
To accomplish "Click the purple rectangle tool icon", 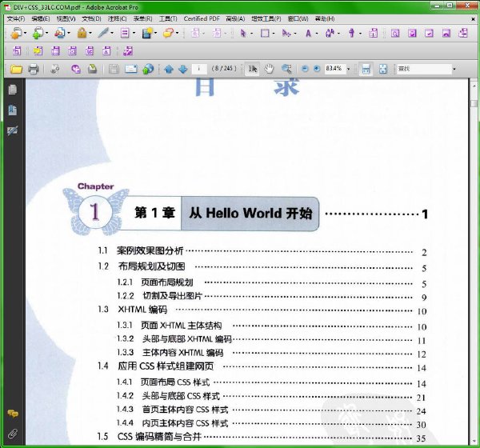I will (265, 33).
